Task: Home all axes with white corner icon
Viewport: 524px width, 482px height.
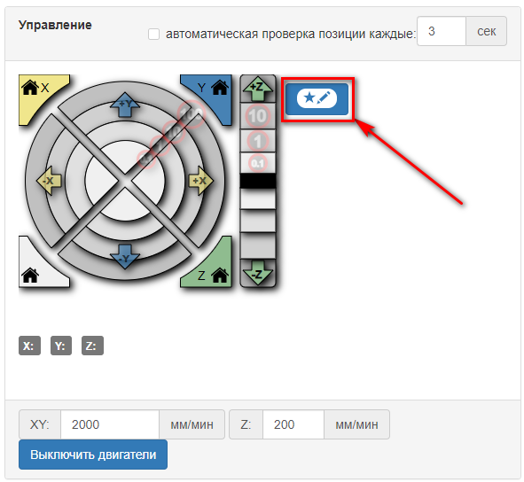Action: click(36, 268)
